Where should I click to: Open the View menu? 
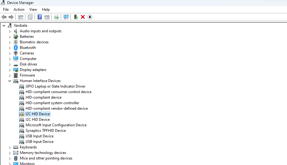(33, 10)
